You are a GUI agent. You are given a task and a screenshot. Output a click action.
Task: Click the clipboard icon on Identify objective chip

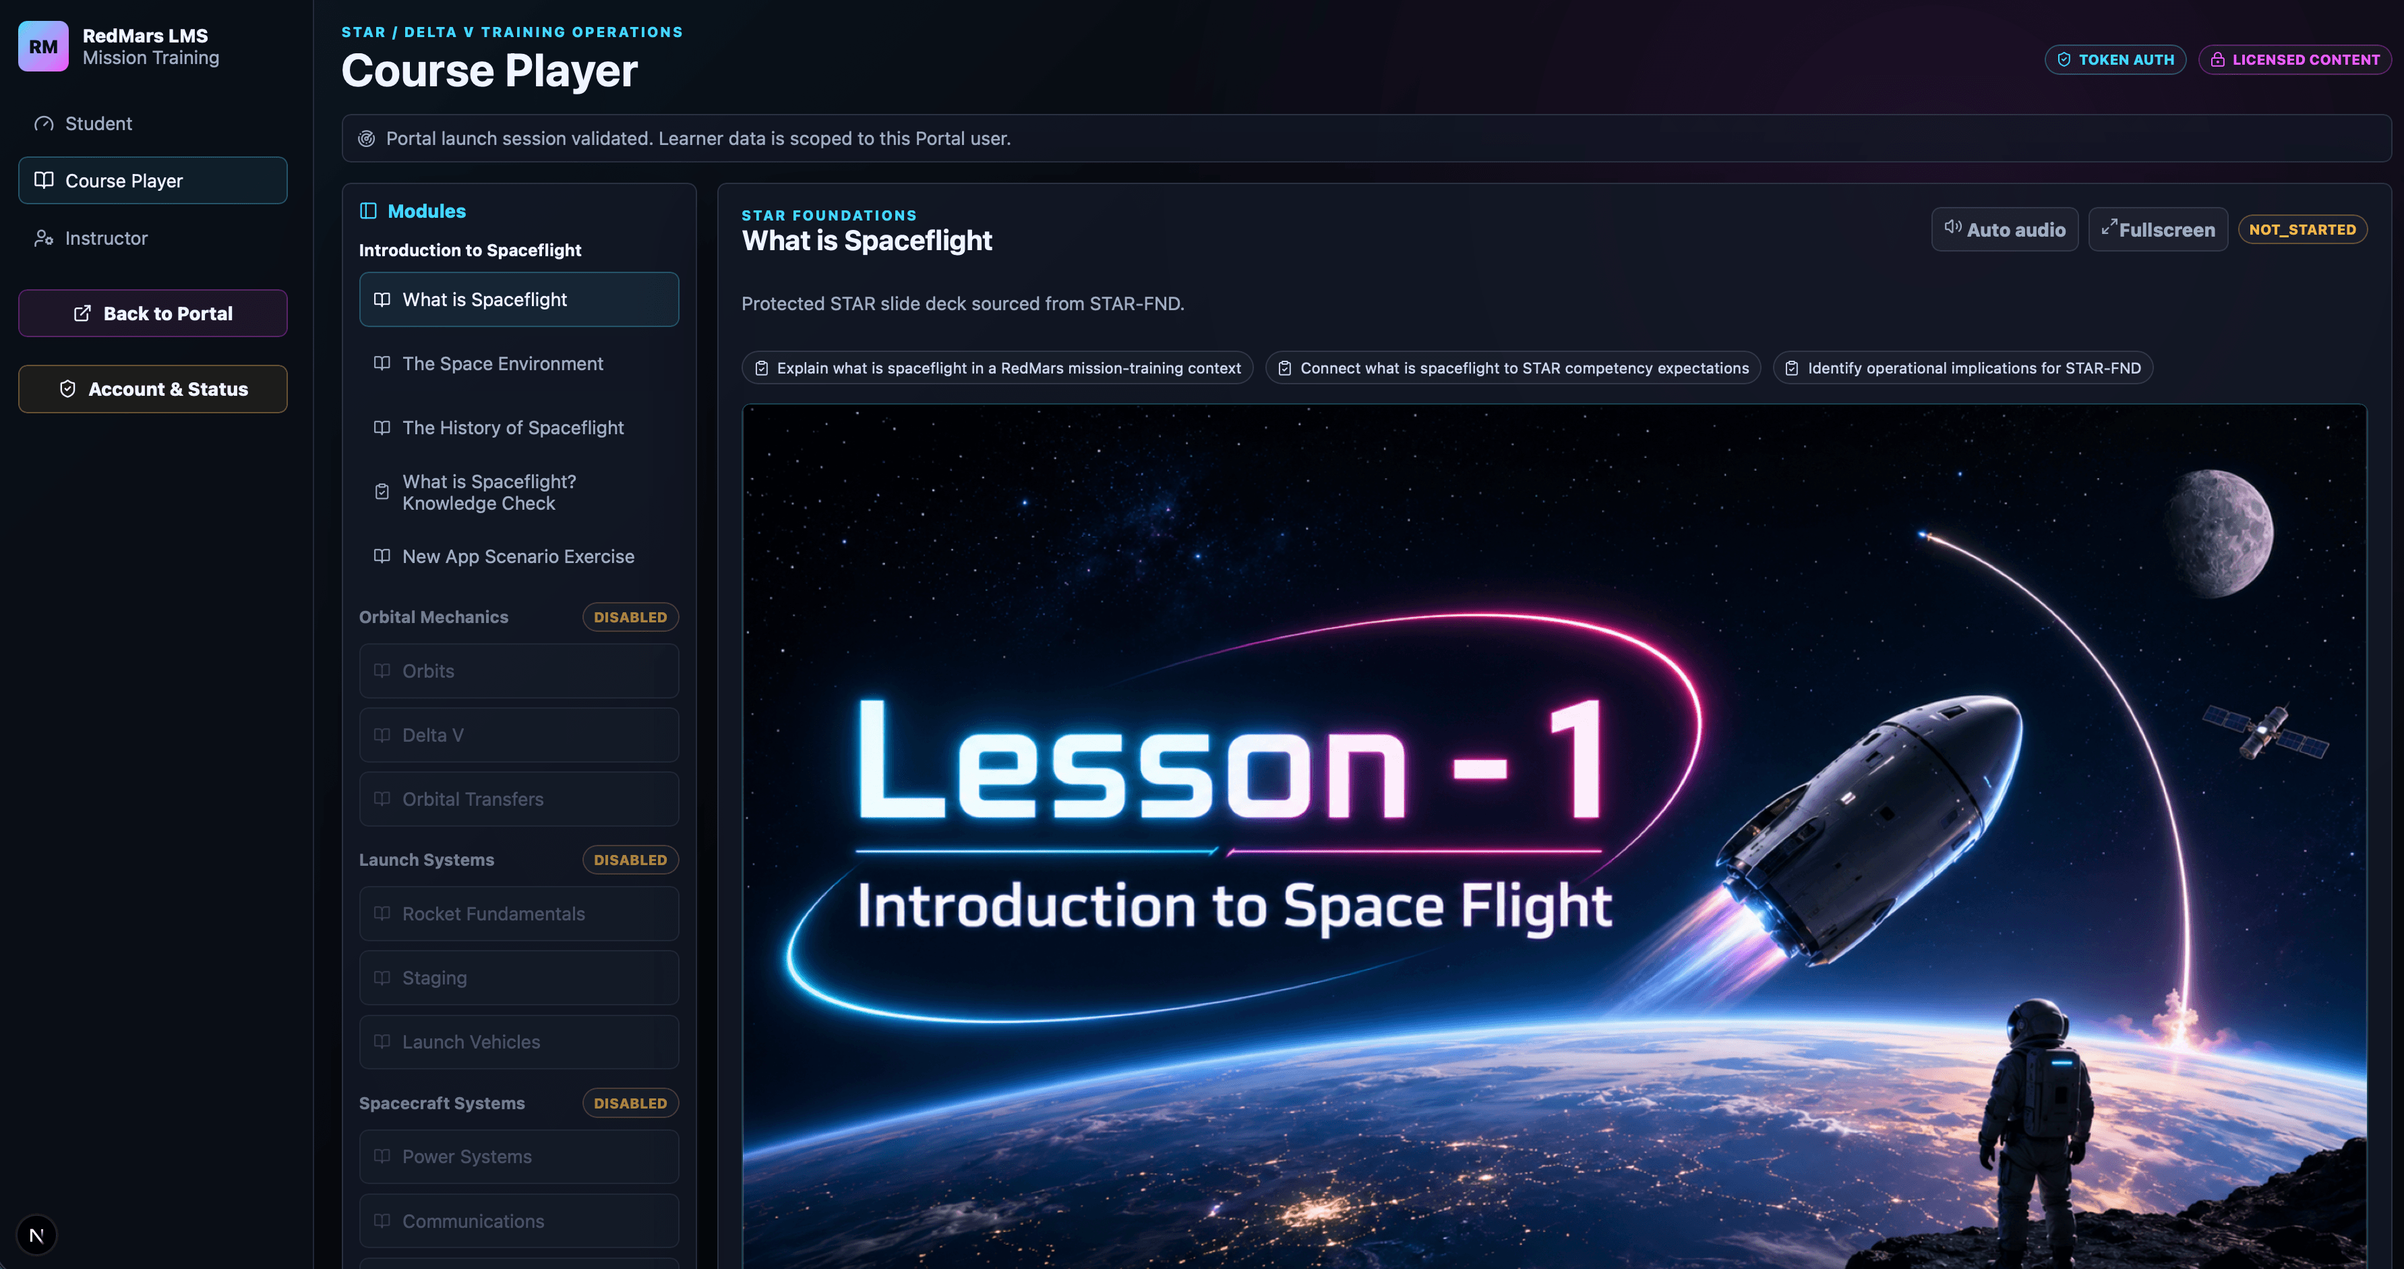tap(1792, 369)
